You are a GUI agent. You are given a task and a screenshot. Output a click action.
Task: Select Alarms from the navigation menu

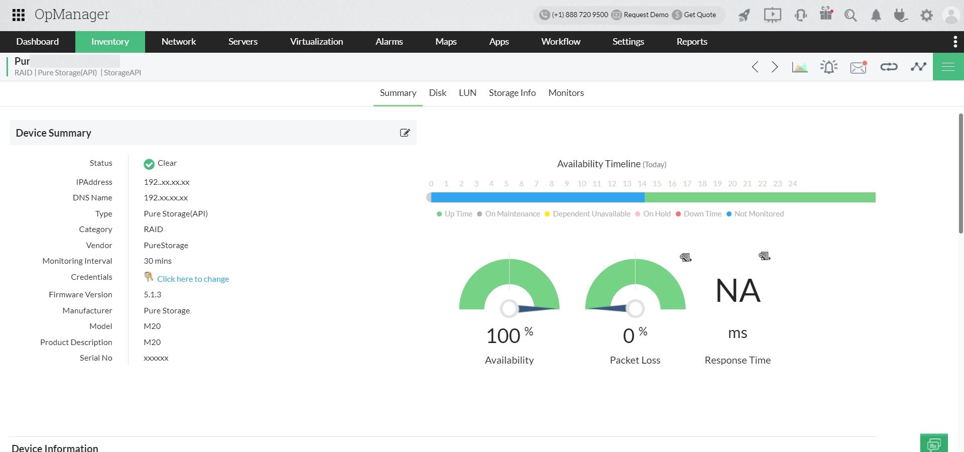pyautogui.click(x=389, y=42)
